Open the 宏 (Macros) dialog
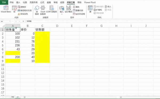The image size is (160, 99). (x=14, y=9)
